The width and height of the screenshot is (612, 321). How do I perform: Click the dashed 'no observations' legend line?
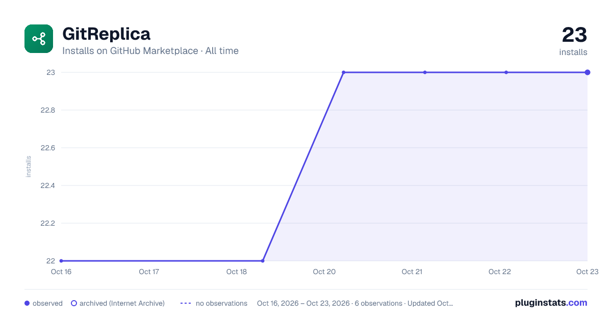186,303
